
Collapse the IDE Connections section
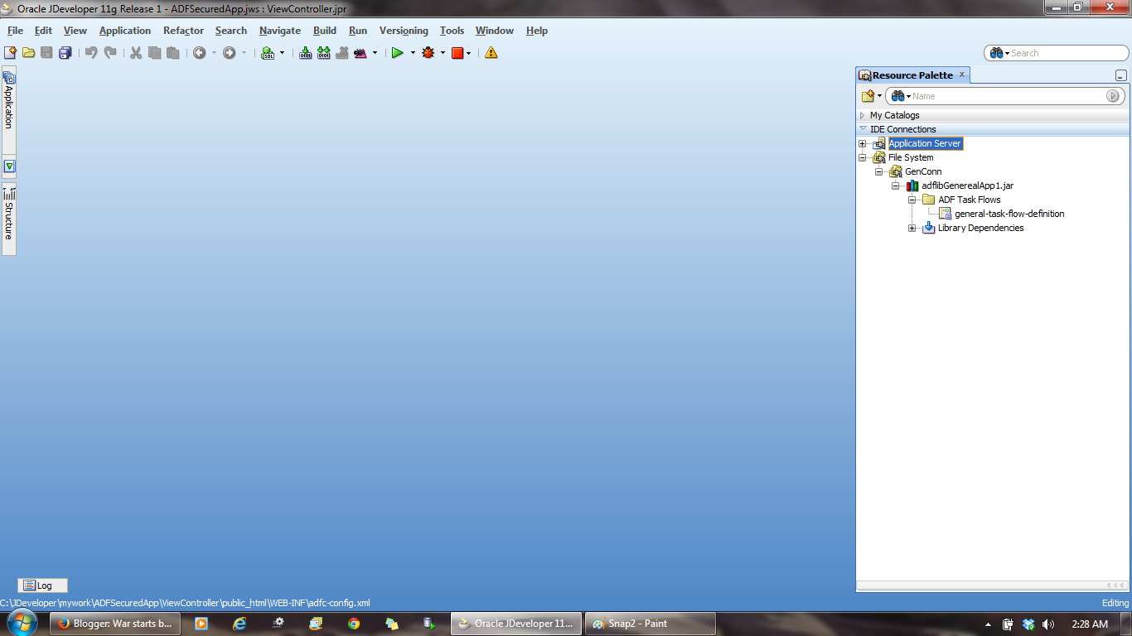pyautogui.click(x=863, y=129)
